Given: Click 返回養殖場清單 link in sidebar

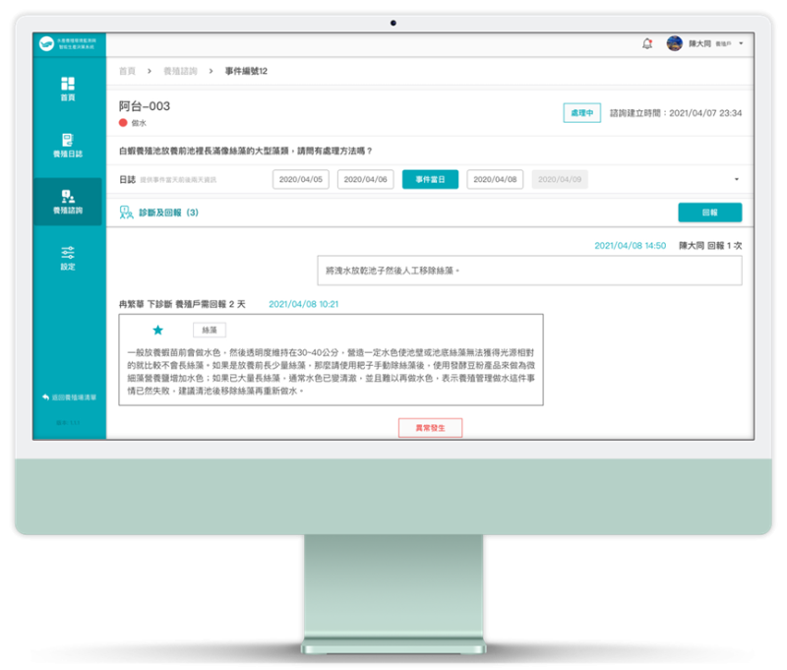Looking at the screenshot, I should [67, 396].
